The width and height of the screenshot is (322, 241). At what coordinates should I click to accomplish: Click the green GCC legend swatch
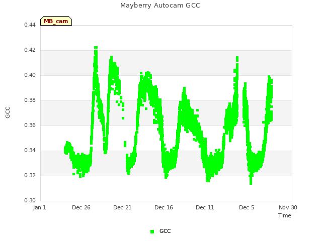(152, 231)
